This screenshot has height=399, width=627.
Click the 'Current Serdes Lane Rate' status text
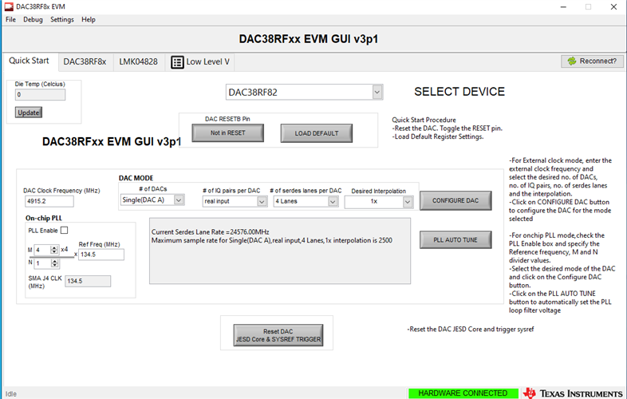click(211, 232)
